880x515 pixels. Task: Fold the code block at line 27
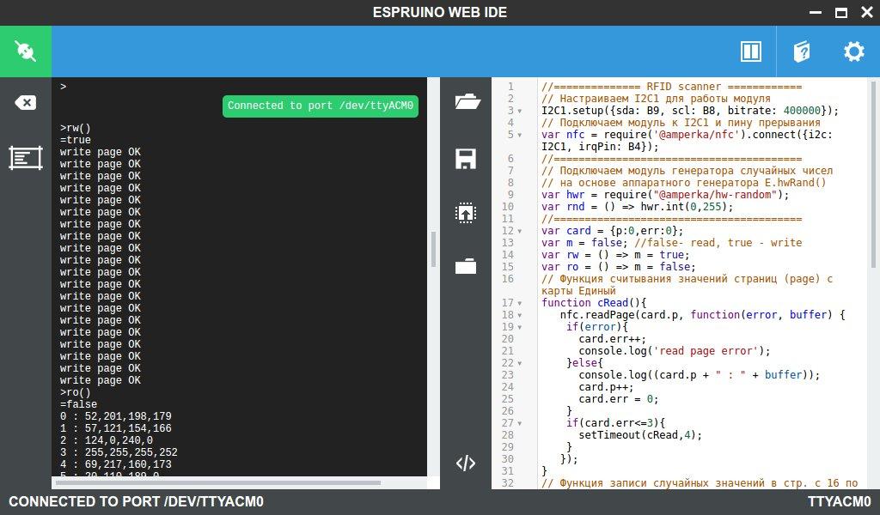[x=521, y=424]
